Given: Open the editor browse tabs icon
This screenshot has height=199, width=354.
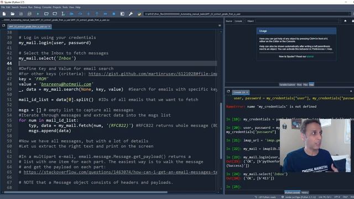Looking at the screenshot, I should pyautogui.click(x=4, y=26).
